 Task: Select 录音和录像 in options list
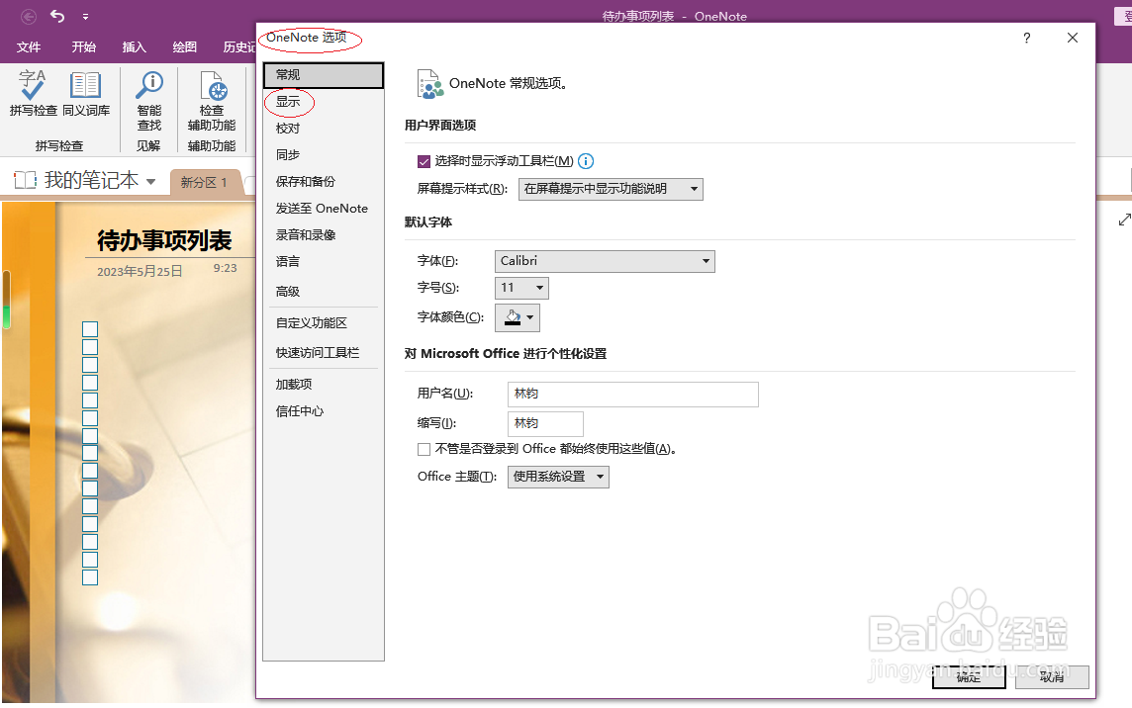point(324,235)
